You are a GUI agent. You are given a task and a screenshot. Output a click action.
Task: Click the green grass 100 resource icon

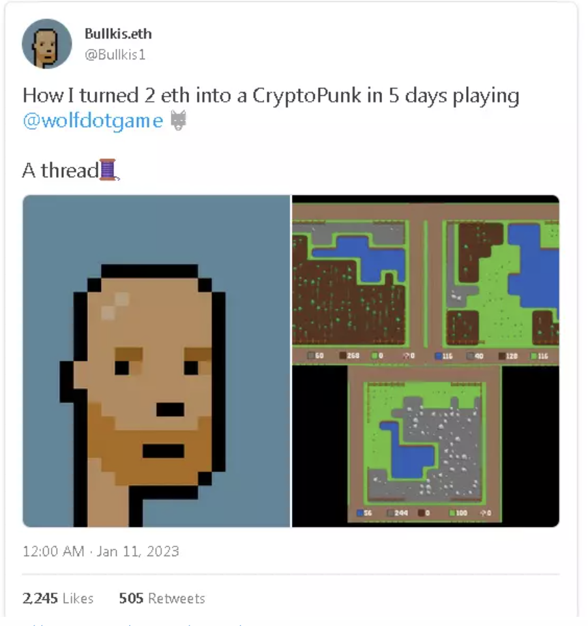pyautogui.click(x=452, y=513)
